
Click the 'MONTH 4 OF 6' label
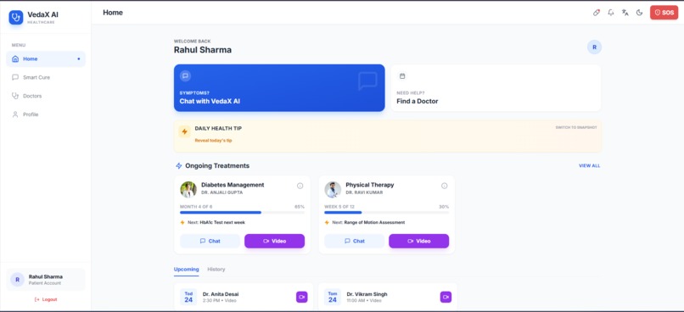[x=196, y=207]
